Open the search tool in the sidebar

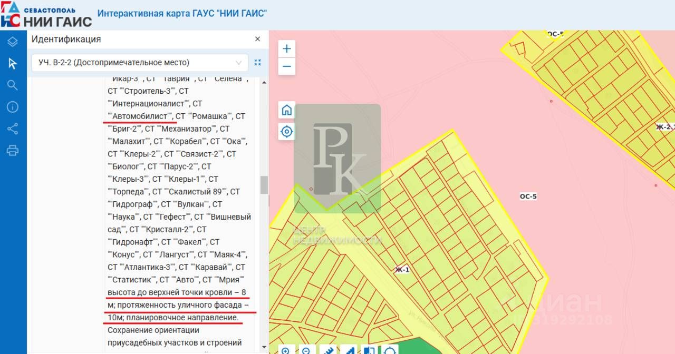[13, 85]
